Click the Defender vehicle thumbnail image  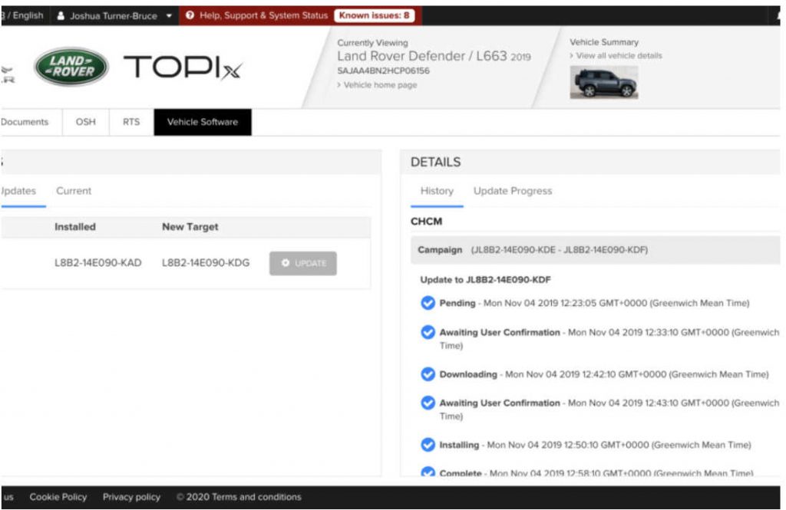603,83
